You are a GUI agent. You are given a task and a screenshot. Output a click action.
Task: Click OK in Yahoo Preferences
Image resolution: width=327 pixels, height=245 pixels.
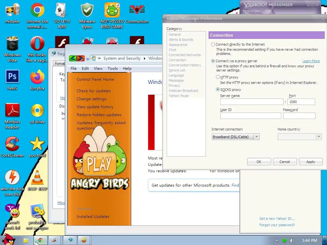259,162
